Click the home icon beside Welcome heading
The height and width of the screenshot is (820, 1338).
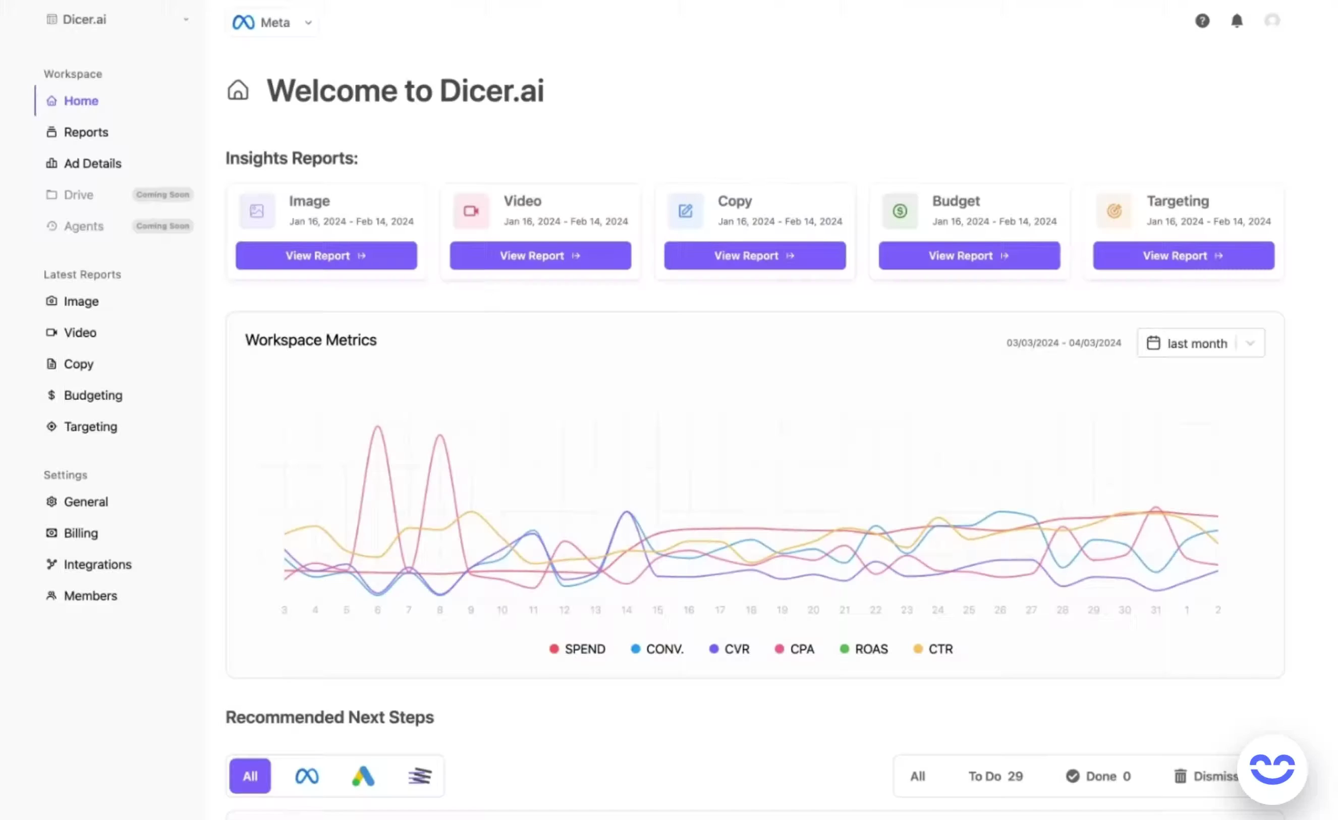(x=237, y=90)
